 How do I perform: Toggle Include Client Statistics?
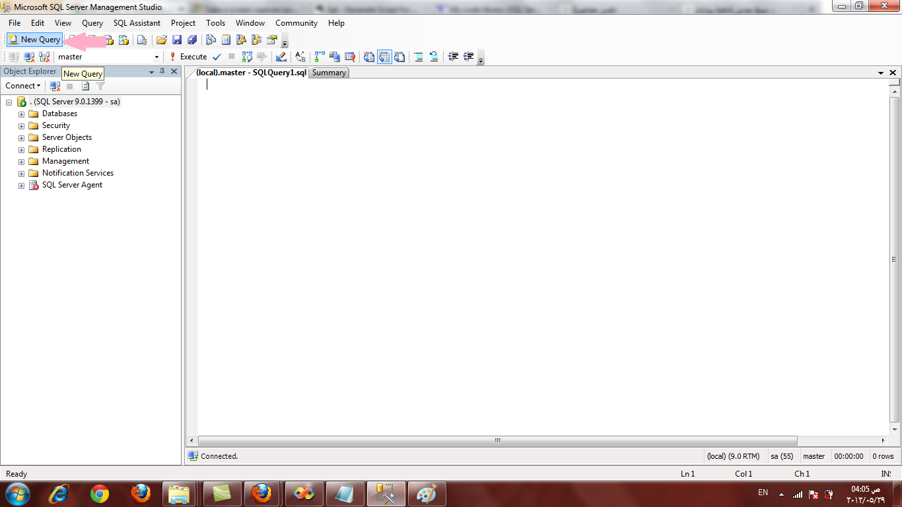click(x=335, y=57)
